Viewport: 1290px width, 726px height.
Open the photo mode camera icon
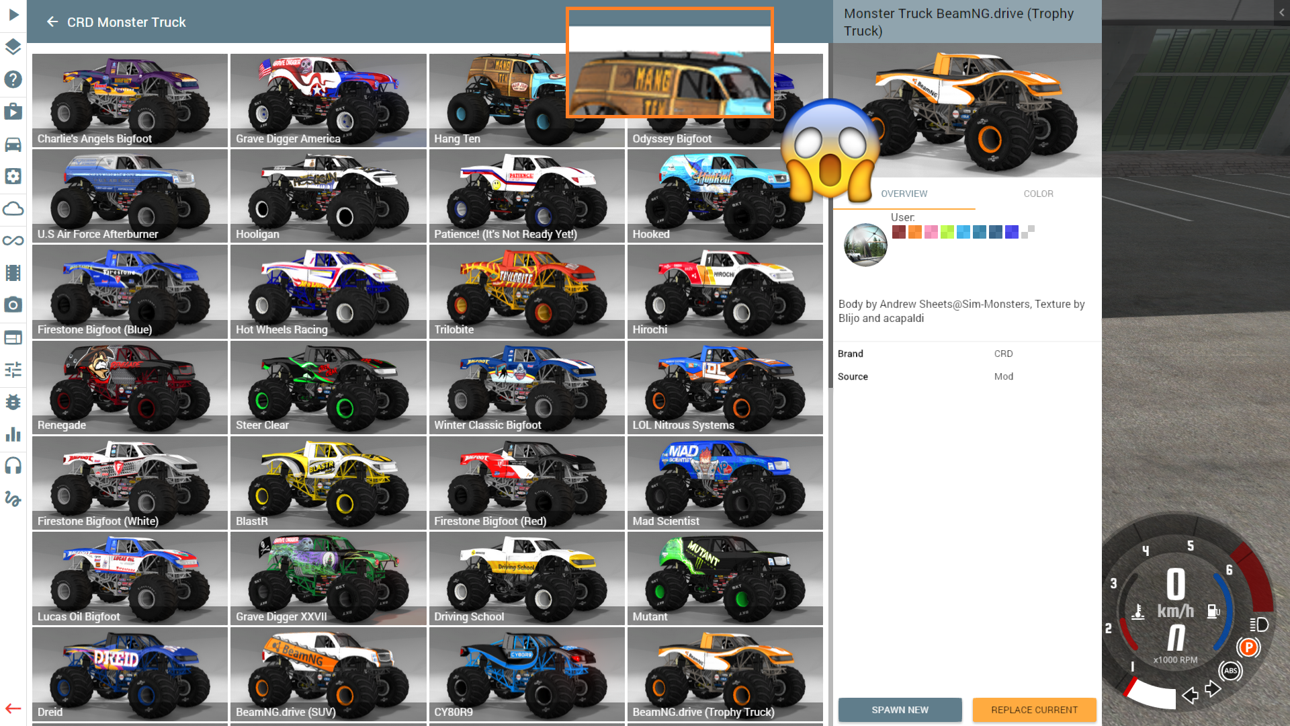pos(13,305)
